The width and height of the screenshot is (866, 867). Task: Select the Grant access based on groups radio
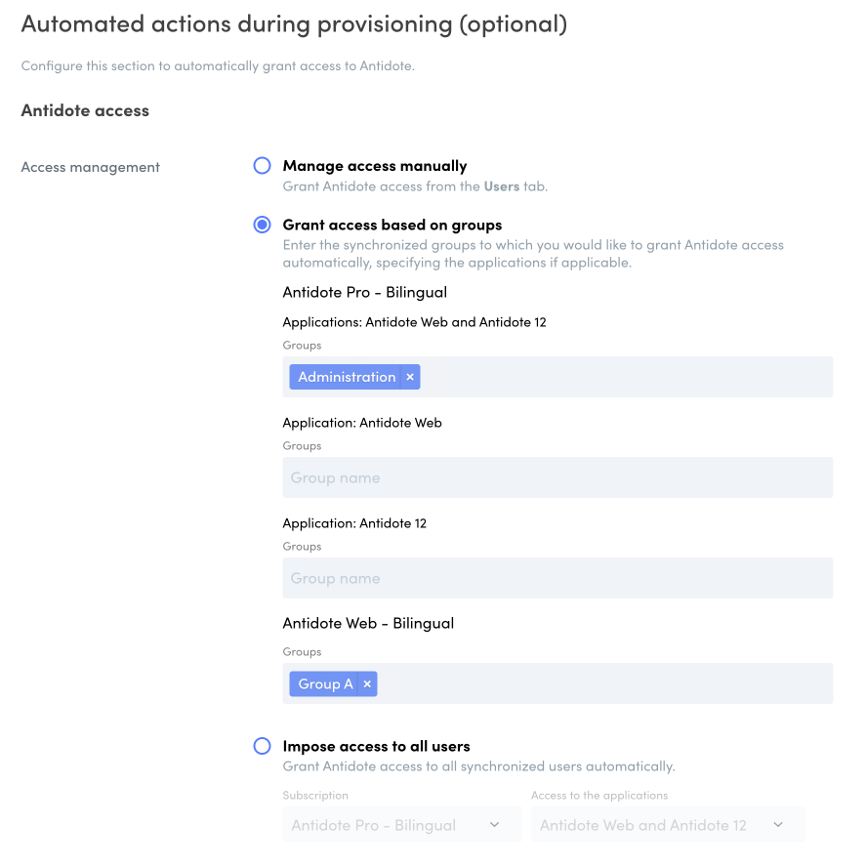coord(262,225)
